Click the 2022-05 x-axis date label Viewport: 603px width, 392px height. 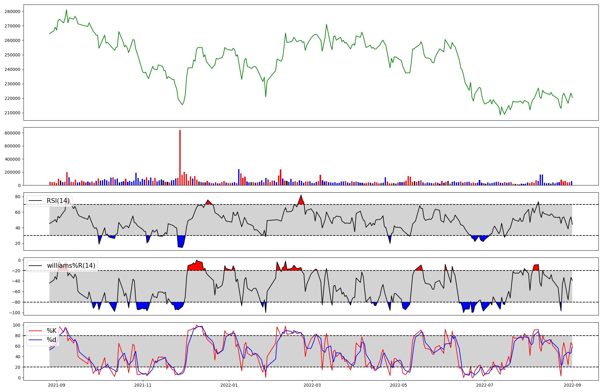399,385
